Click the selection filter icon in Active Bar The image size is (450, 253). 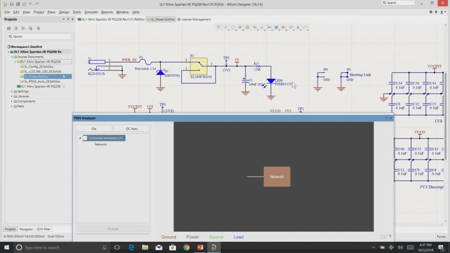(218, 27)
